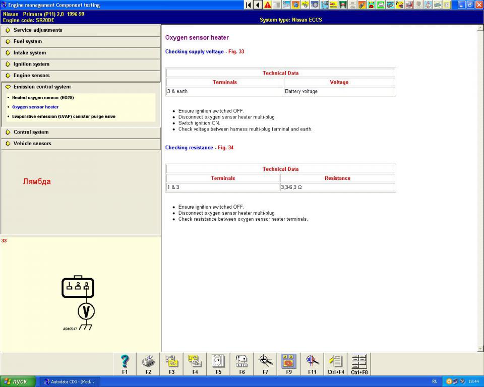Click the red warning triangle icon
The image size is (484, 387).
267,5
